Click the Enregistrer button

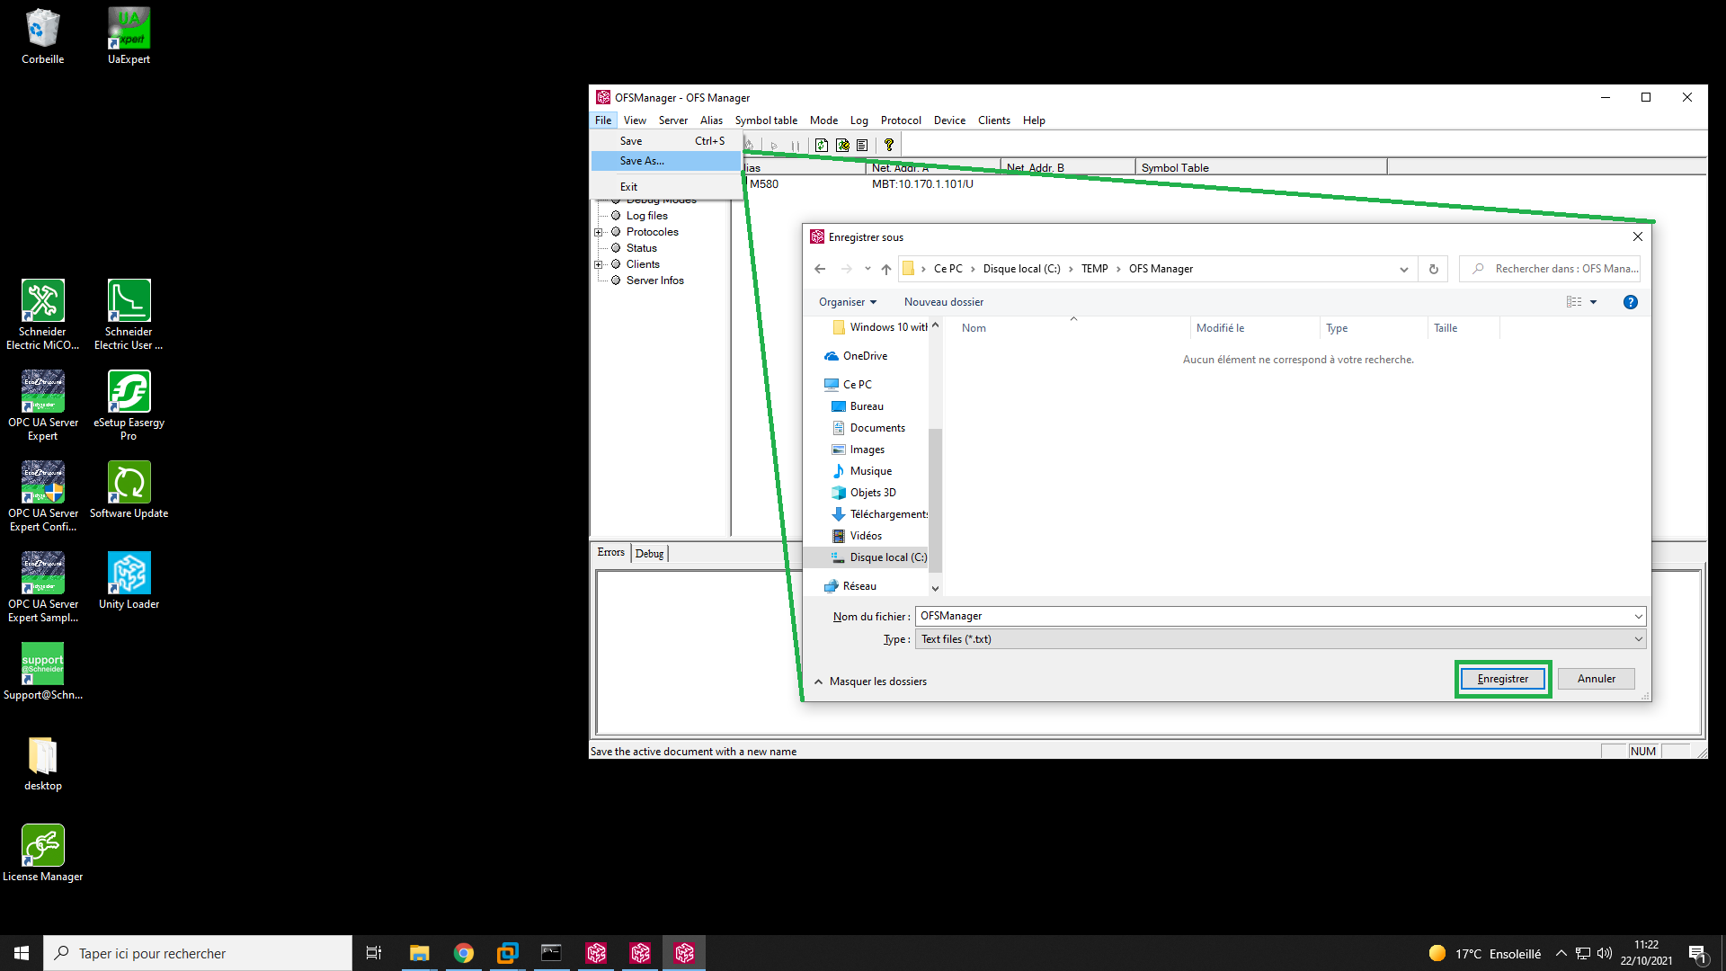1503,679
